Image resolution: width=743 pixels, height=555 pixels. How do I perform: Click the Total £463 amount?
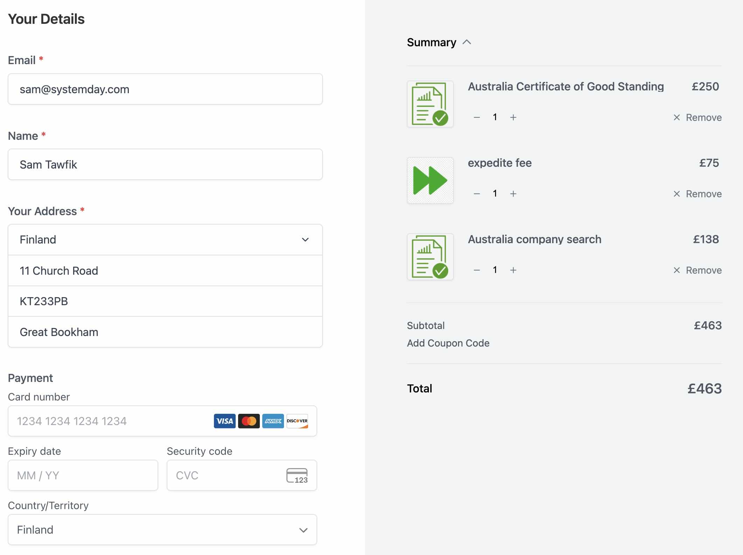[704, 389]
